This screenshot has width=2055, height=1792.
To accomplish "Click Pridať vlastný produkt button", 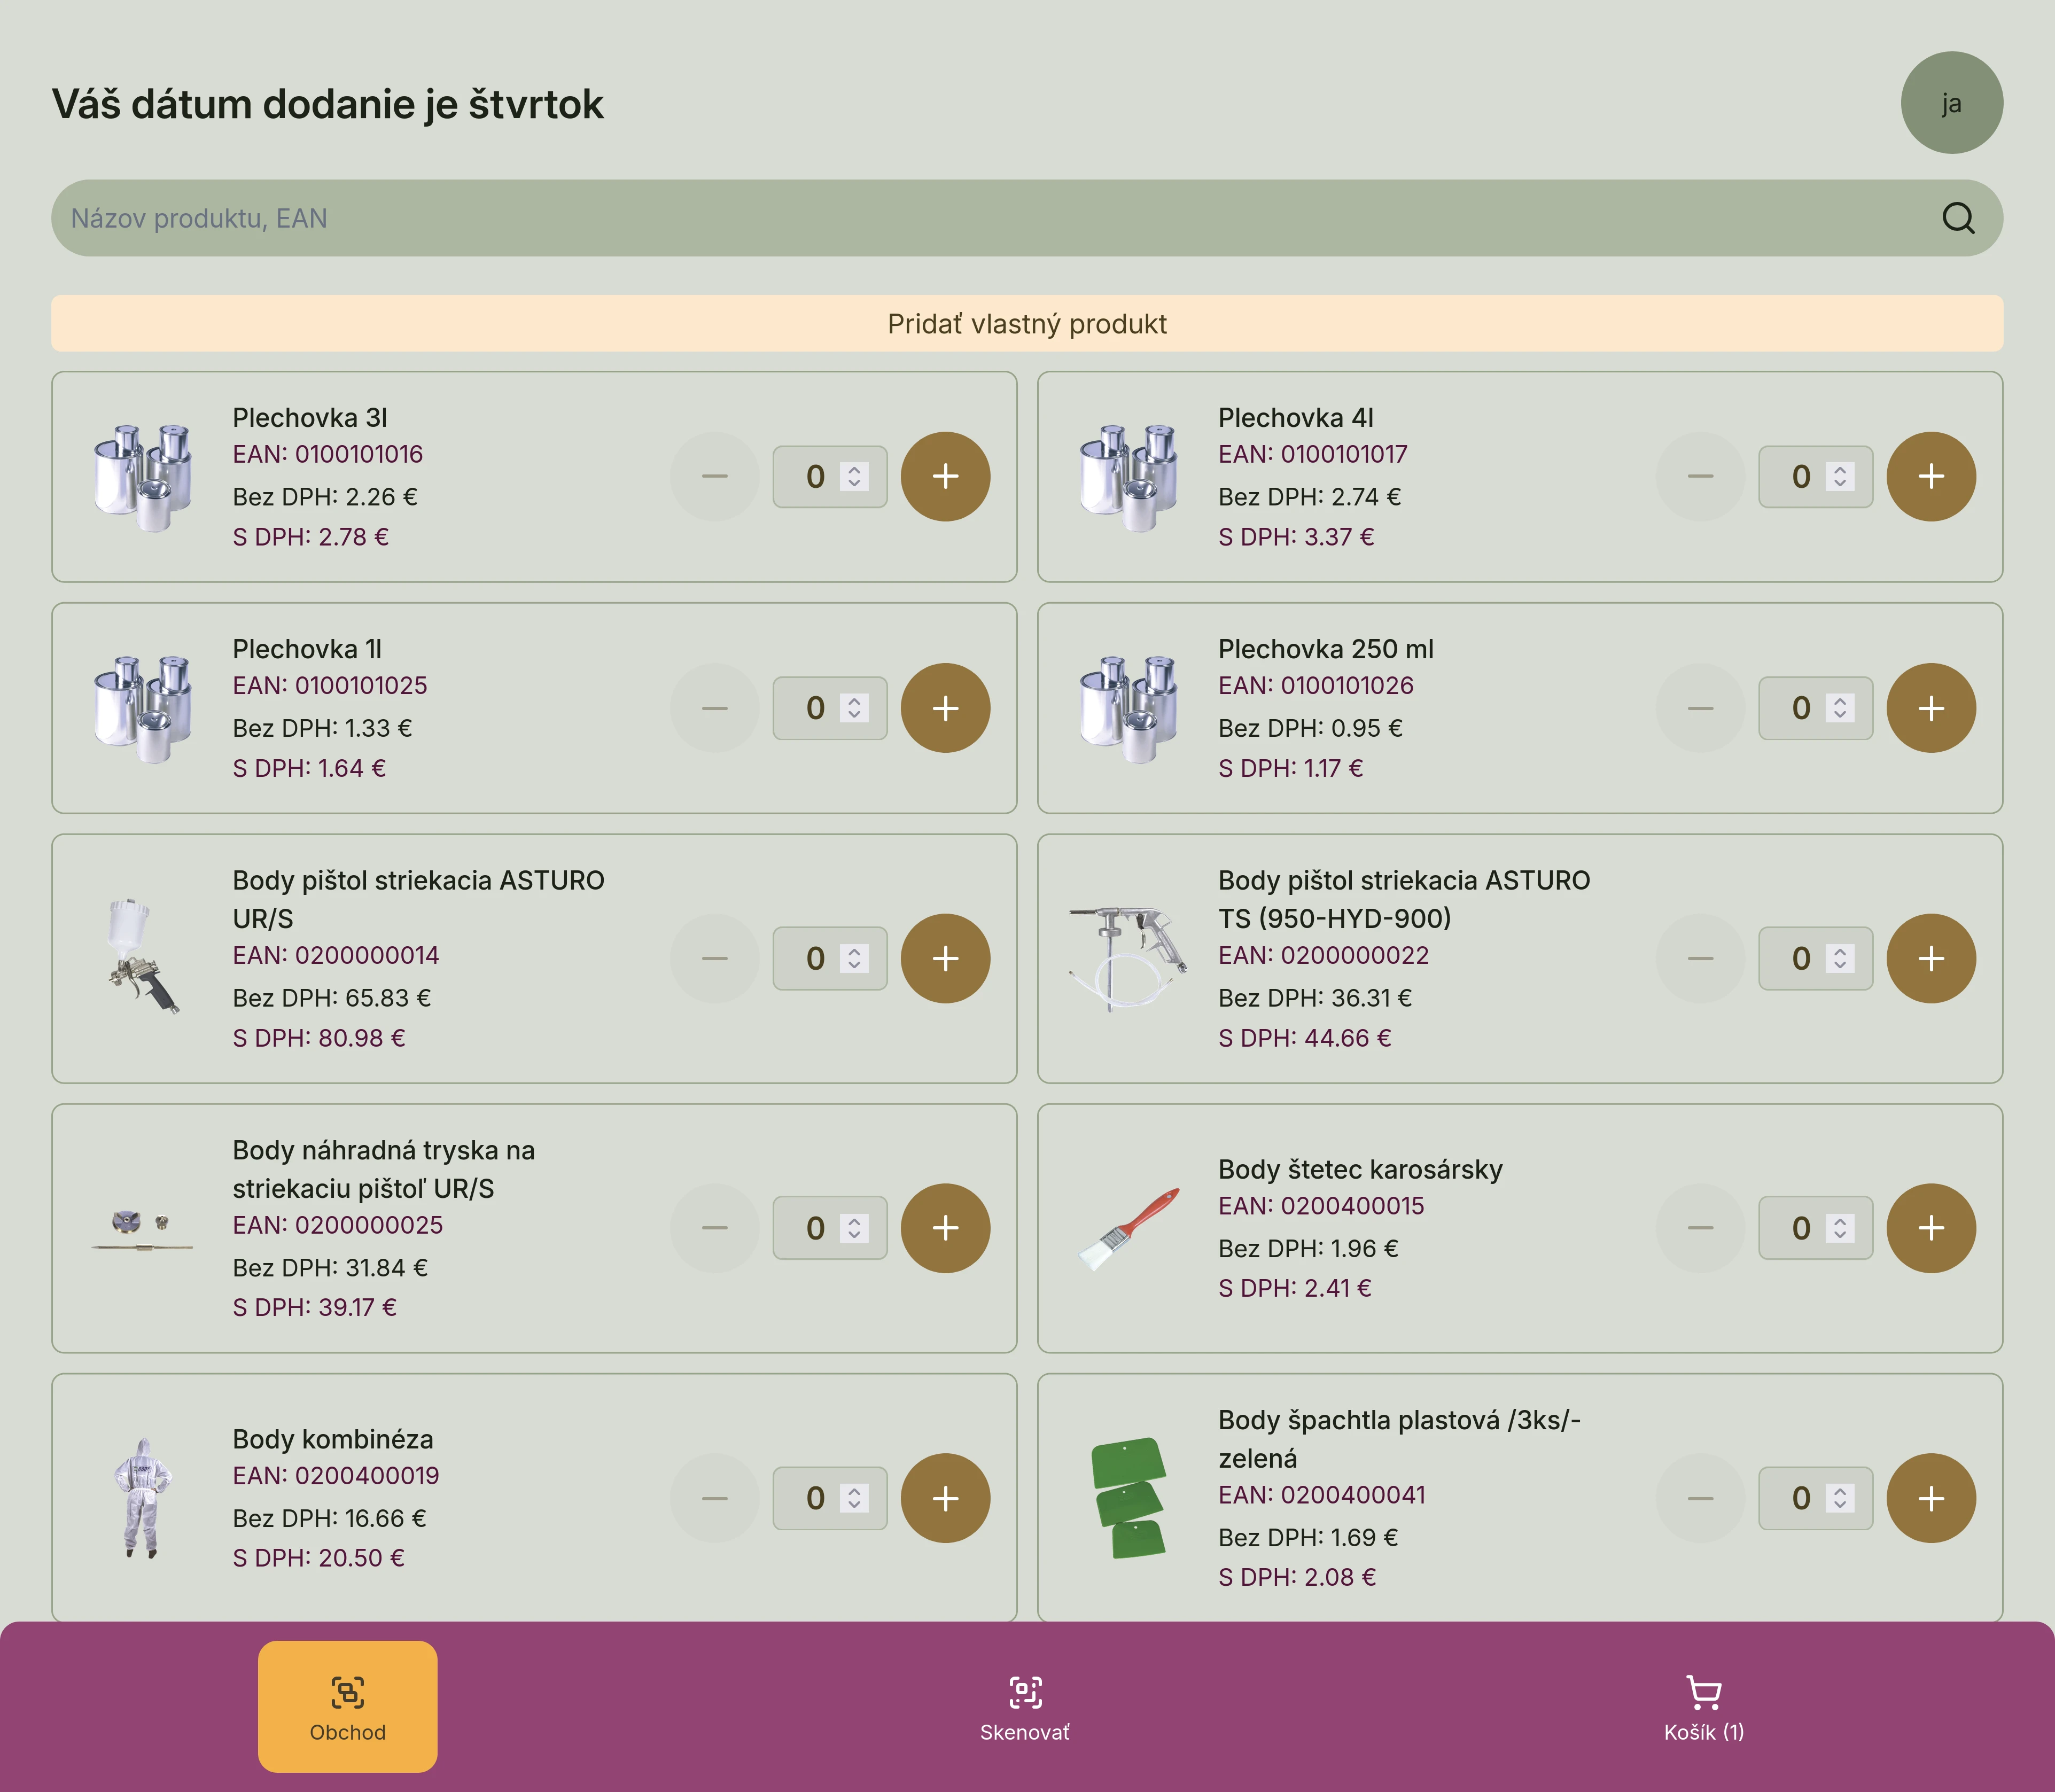I will 1027,323.
